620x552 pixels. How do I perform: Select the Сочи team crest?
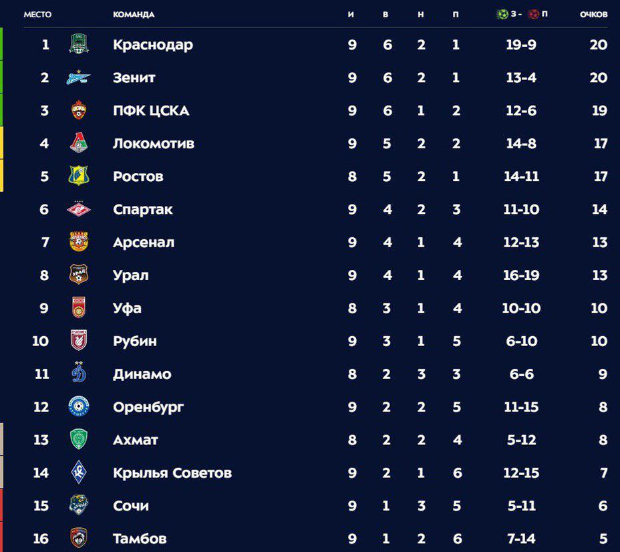click(79, 505)
